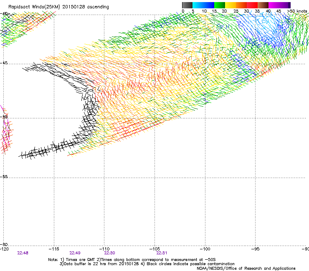
Task: Click the 'Data buffer is 22 hrs' note line
Action: (x=147, y=264)
